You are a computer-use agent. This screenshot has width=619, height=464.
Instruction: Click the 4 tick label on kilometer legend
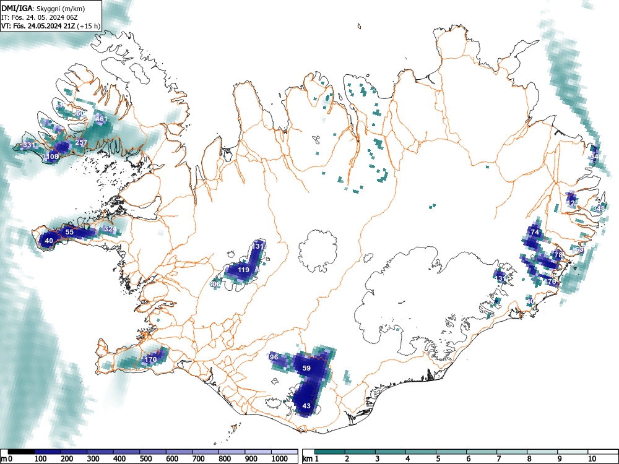407,459
